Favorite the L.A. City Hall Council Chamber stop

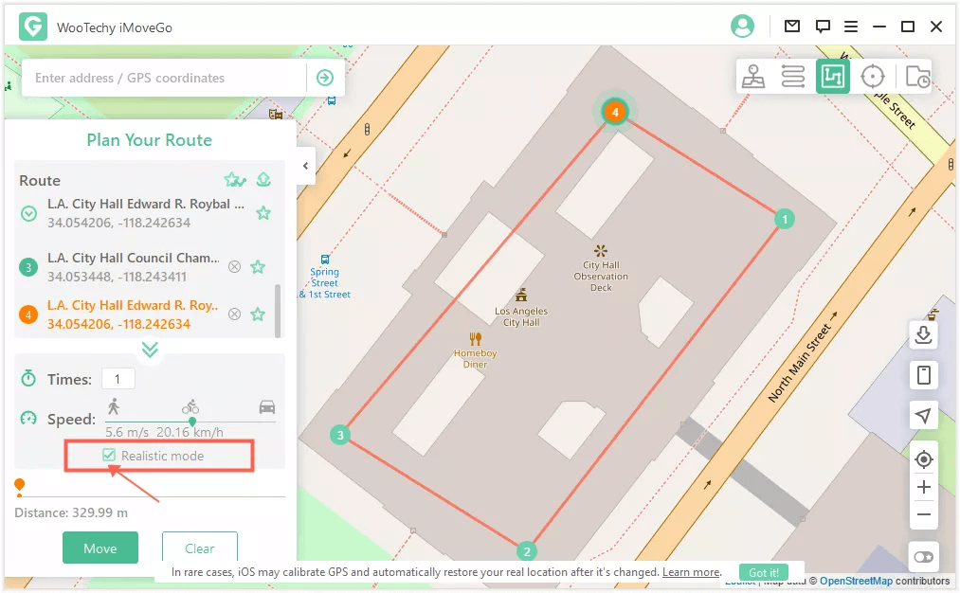click(258, 267)
